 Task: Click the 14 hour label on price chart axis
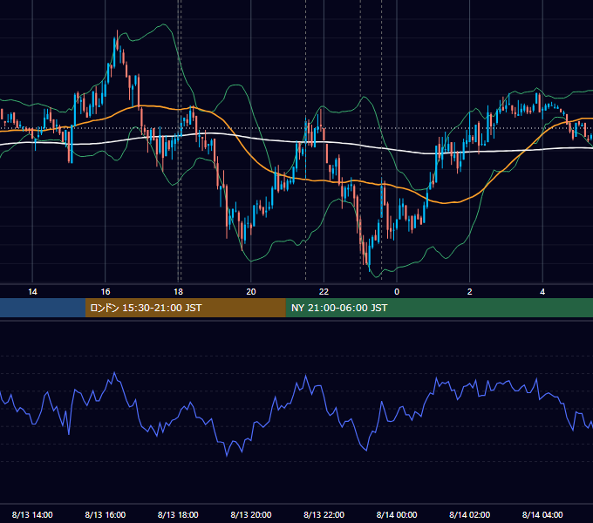click(x=32, y=292)
